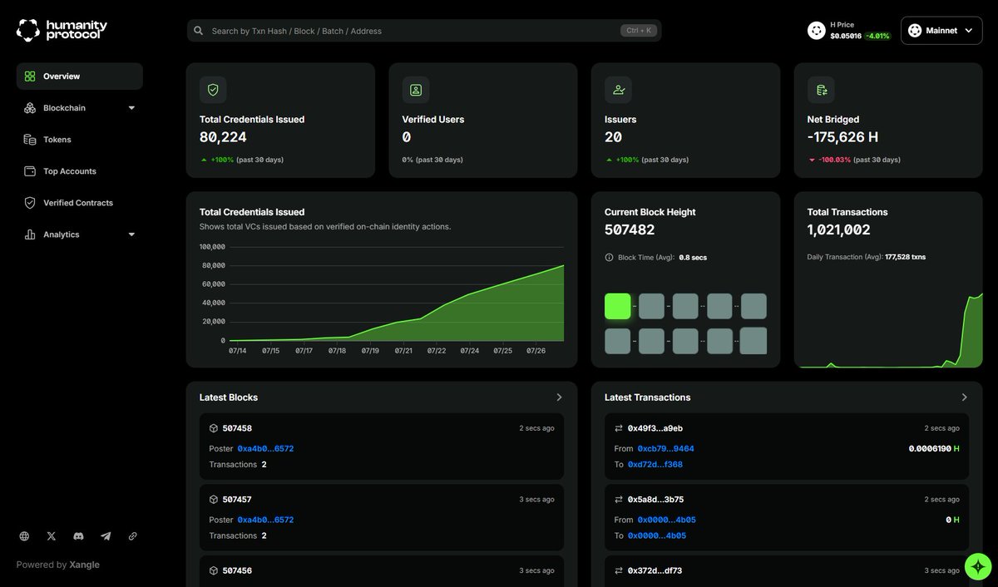Click the shield icon on Total Credentials card
The height and width of the screenshot is (587, 998).
[213, 90]
